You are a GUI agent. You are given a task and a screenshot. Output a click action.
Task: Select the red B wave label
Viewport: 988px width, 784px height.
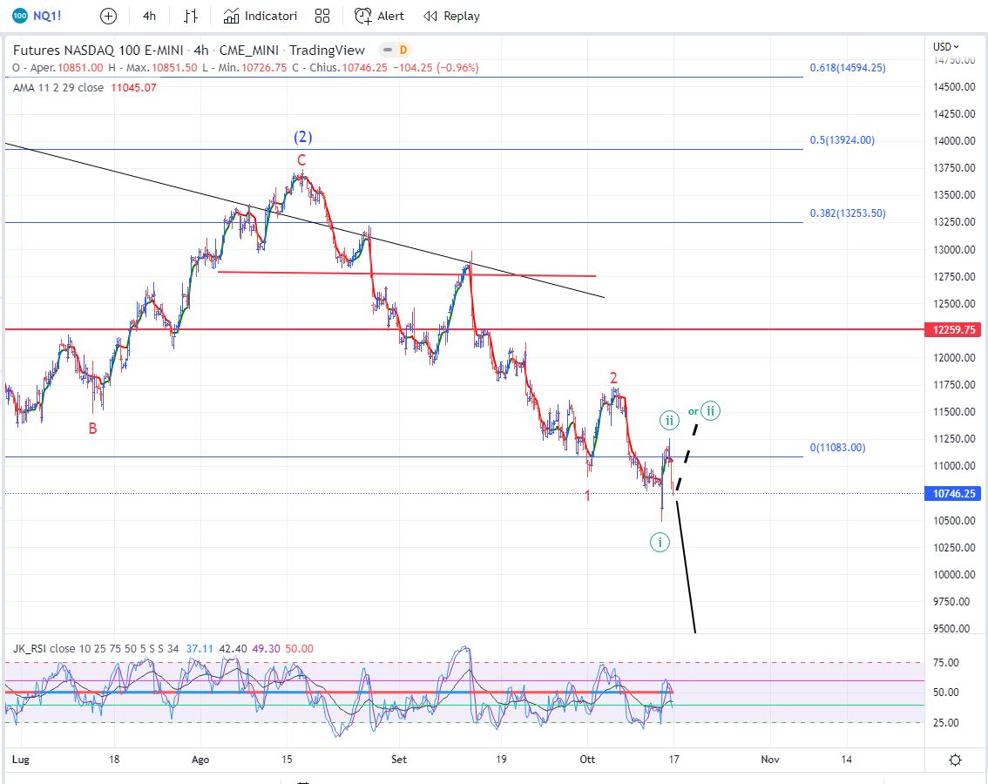(x=92, y=429)
